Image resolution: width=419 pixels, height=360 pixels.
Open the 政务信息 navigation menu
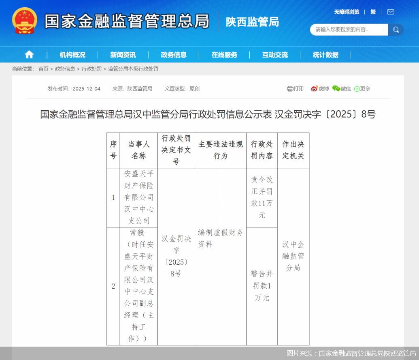tap(173, 54)
